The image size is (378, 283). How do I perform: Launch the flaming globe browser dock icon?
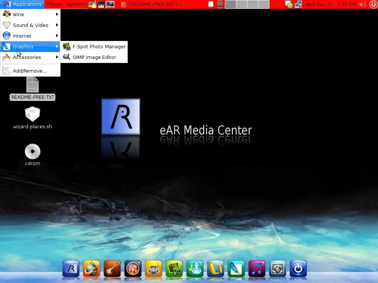coord(92,269)
